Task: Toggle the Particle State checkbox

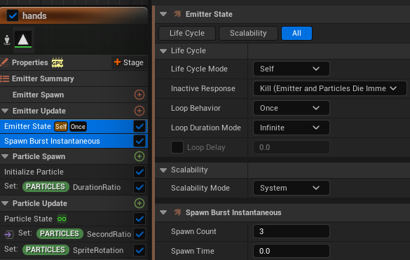Action: click(x=139, y=219)
